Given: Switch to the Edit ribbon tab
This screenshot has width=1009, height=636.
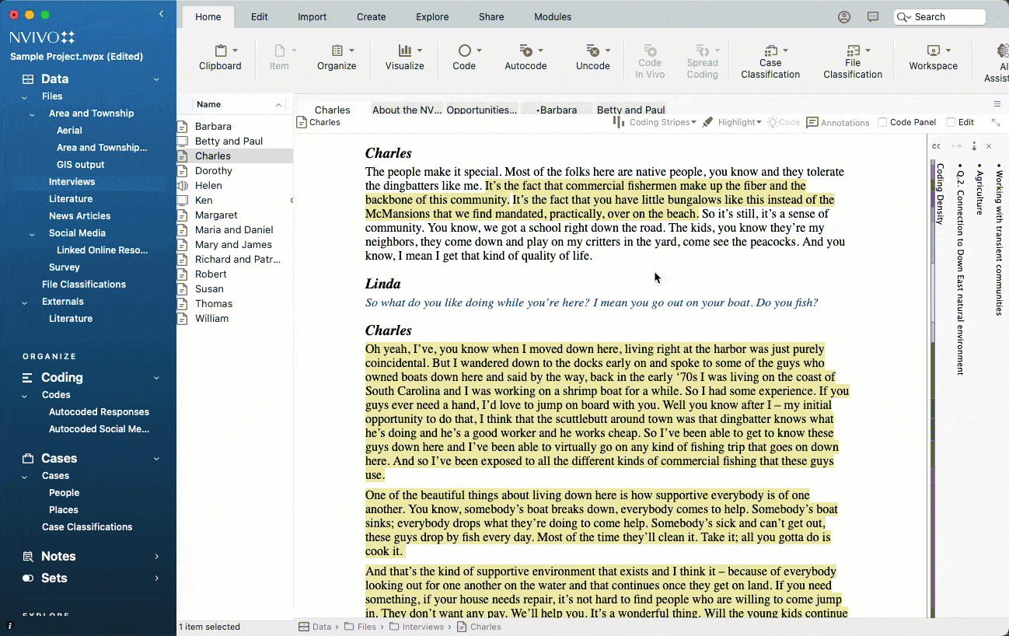Looking at the screenshot, I should click(260, 16).
